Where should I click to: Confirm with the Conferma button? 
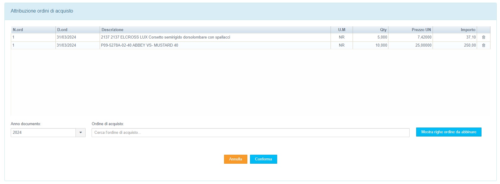(263, 159)
